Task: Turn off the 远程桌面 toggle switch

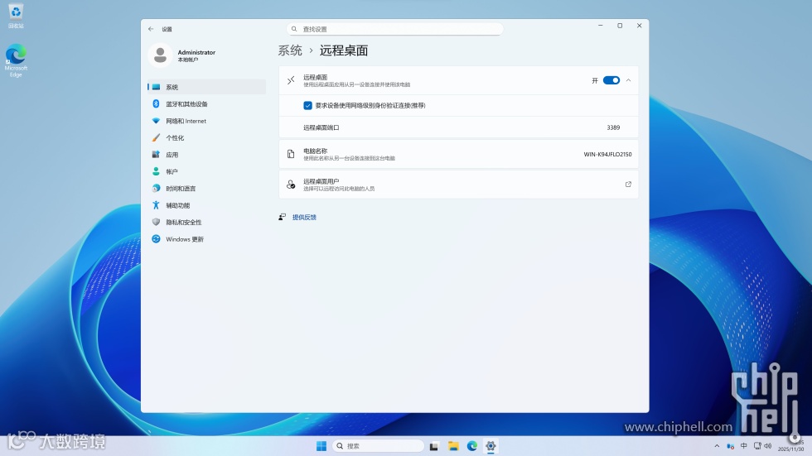Action: point(611,80)
